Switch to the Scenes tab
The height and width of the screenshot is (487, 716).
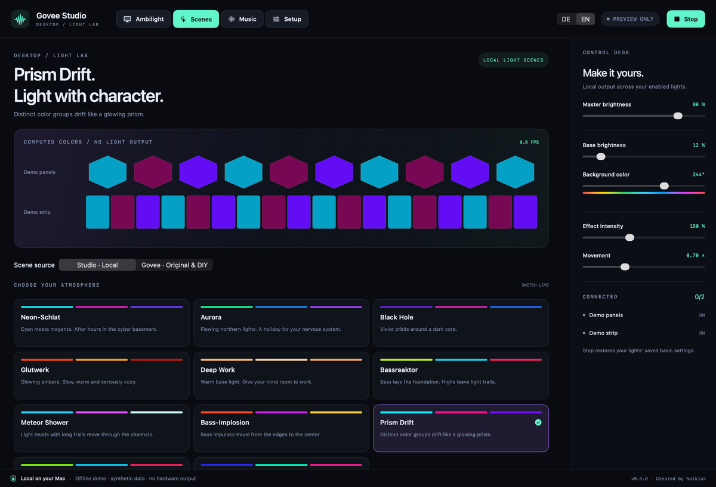tap(196, 19)
